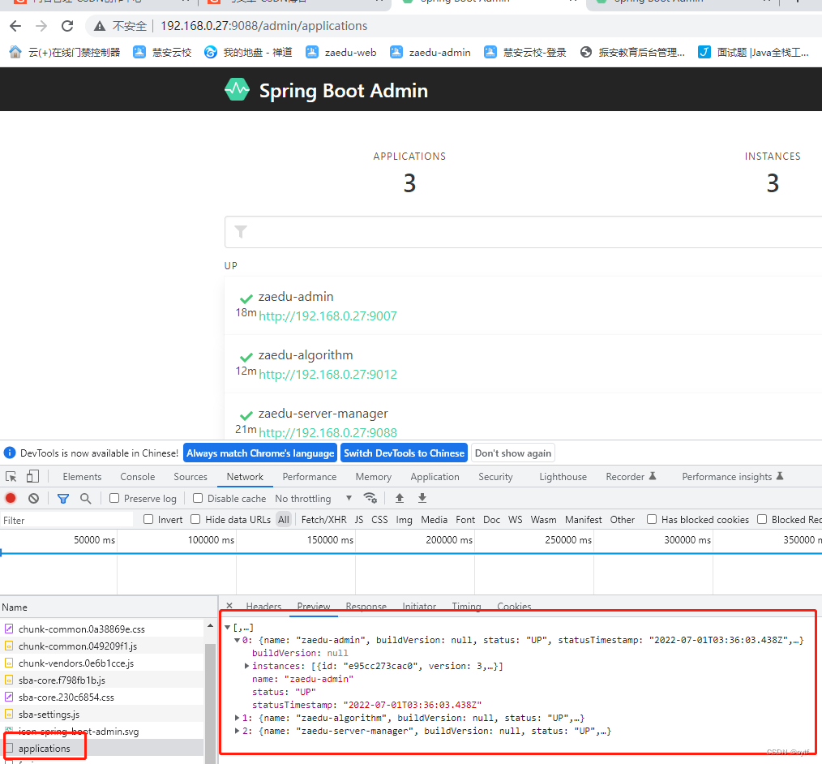Open the No throttling dropdown
The height and width of the screenshot is (764, 822).
click(x=313, y=498)
